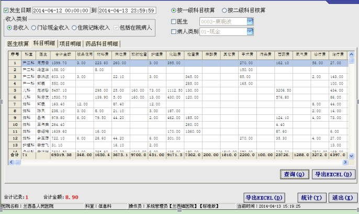Open the 项目明细 tab
359x214 pixels.
pyautogui.click(x=69, y=44)
